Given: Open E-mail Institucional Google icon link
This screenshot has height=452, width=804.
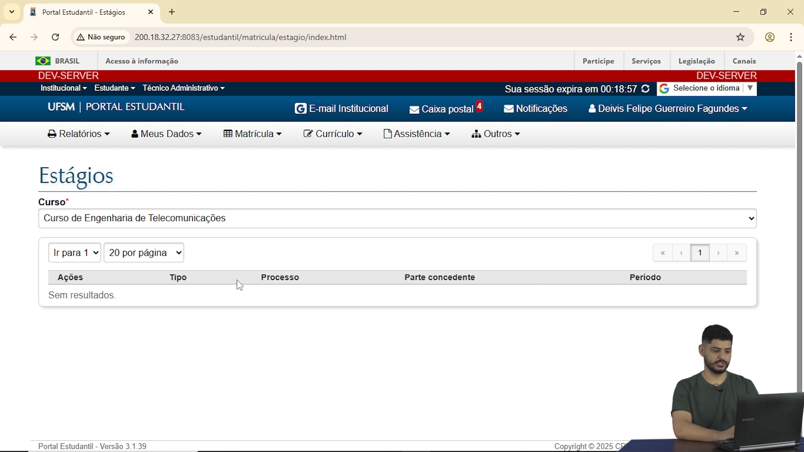Looking at the screenshot, I should 300,109.
